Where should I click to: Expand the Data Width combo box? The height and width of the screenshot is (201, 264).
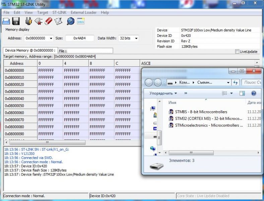[x=136, y=39]
